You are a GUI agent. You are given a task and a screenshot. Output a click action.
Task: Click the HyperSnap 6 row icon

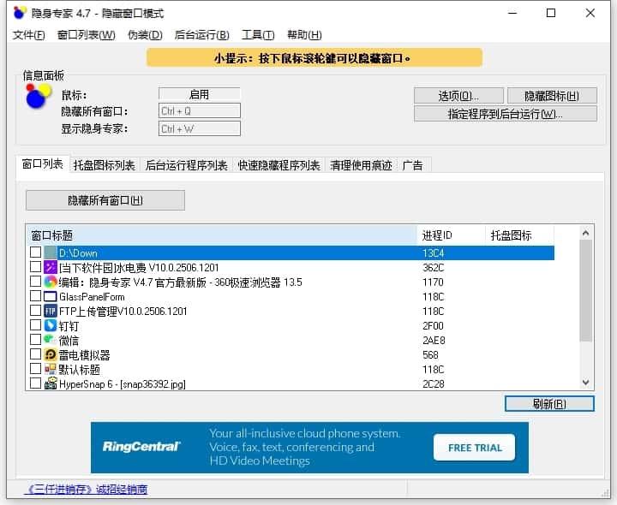51,383
